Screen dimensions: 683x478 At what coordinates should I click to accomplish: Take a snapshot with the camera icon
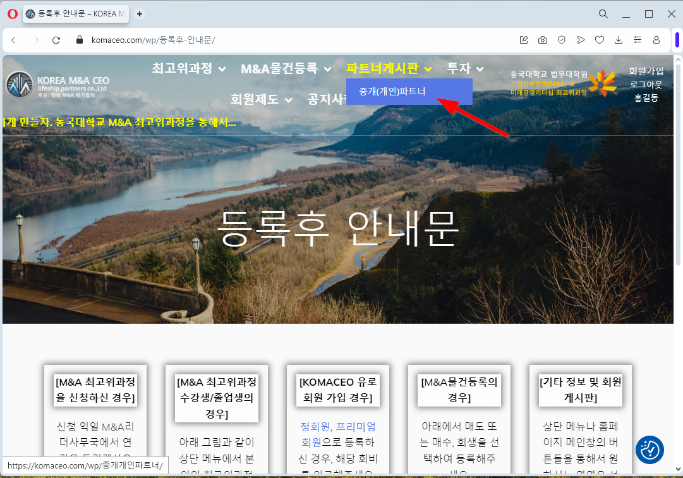pyautogui.click(x=543, y=40)
